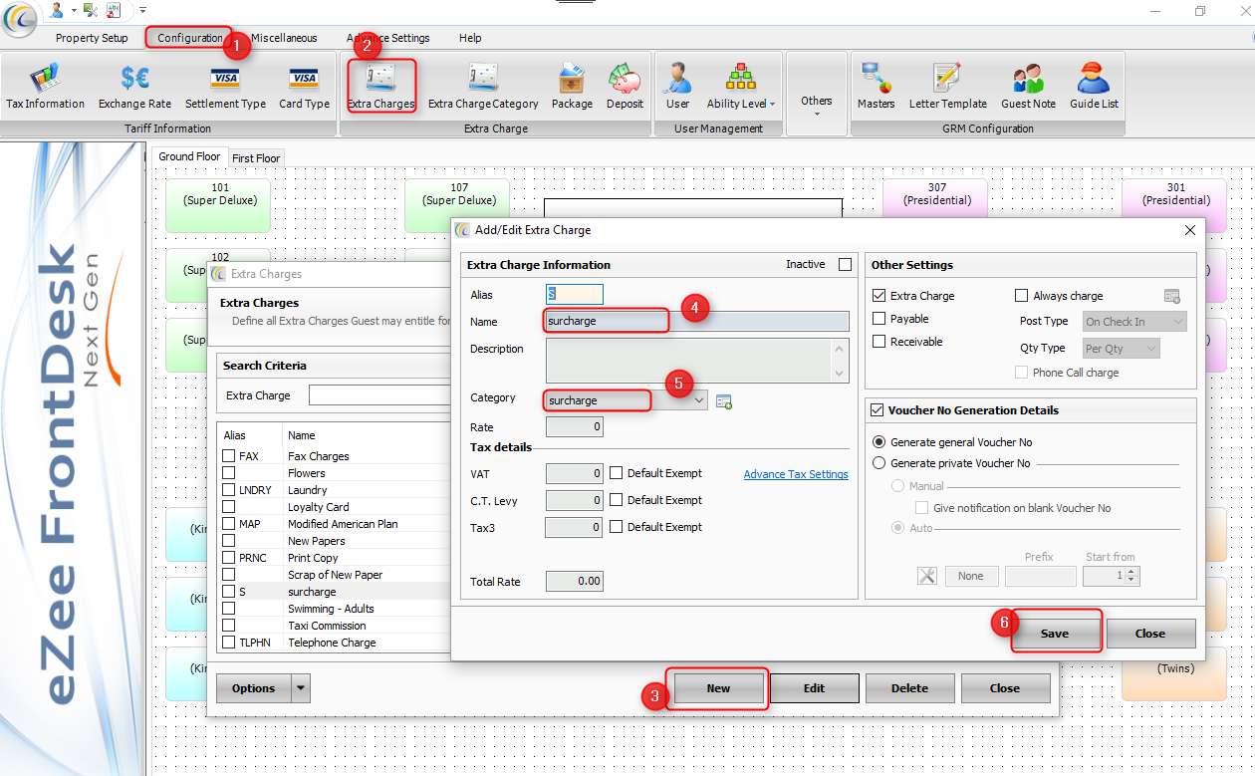1255x776 pixels.
Task: Check the Inactive checkbox
Action: [x=845, y=265]
